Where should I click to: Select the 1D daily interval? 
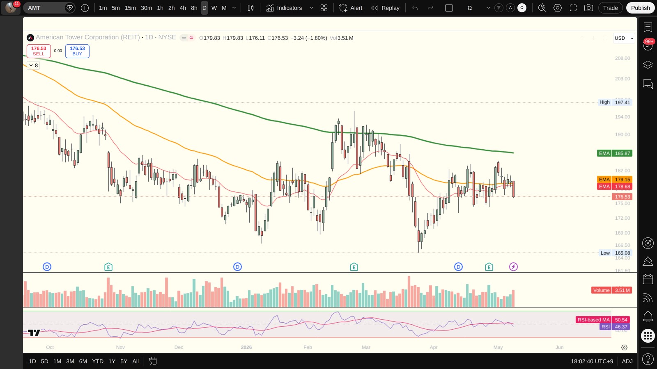[204, 8]
